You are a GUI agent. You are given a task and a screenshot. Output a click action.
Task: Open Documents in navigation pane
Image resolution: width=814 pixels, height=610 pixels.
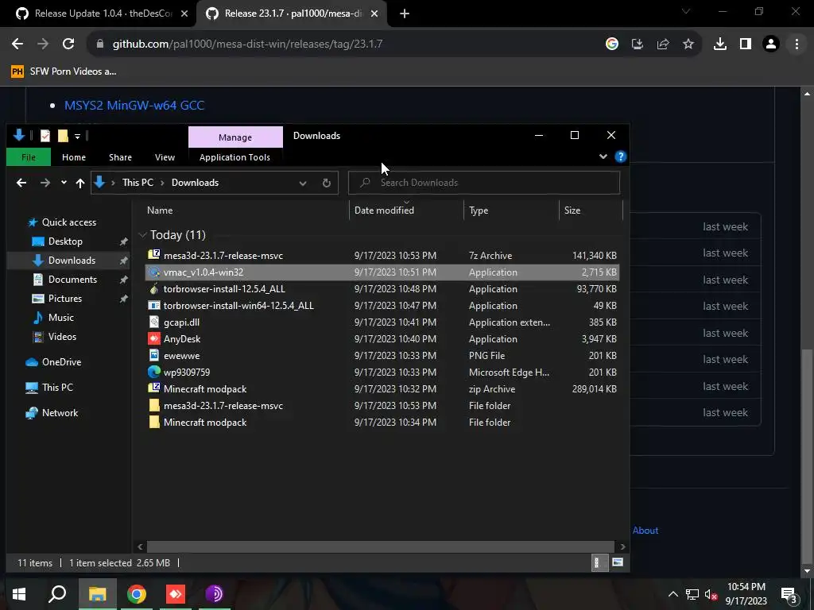[x=72, y=279]
